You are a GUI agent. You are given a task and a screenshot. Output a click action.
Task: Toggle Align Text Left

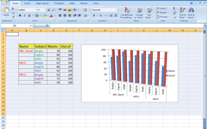point(60,15)
